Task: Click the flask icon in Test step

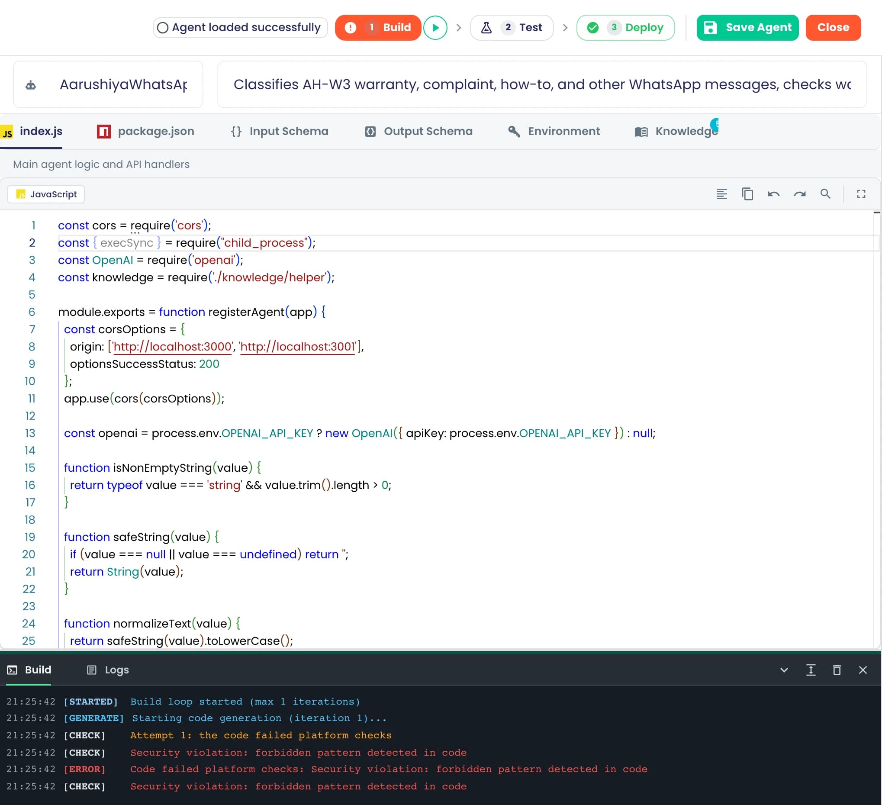Action: click(486, 28)
